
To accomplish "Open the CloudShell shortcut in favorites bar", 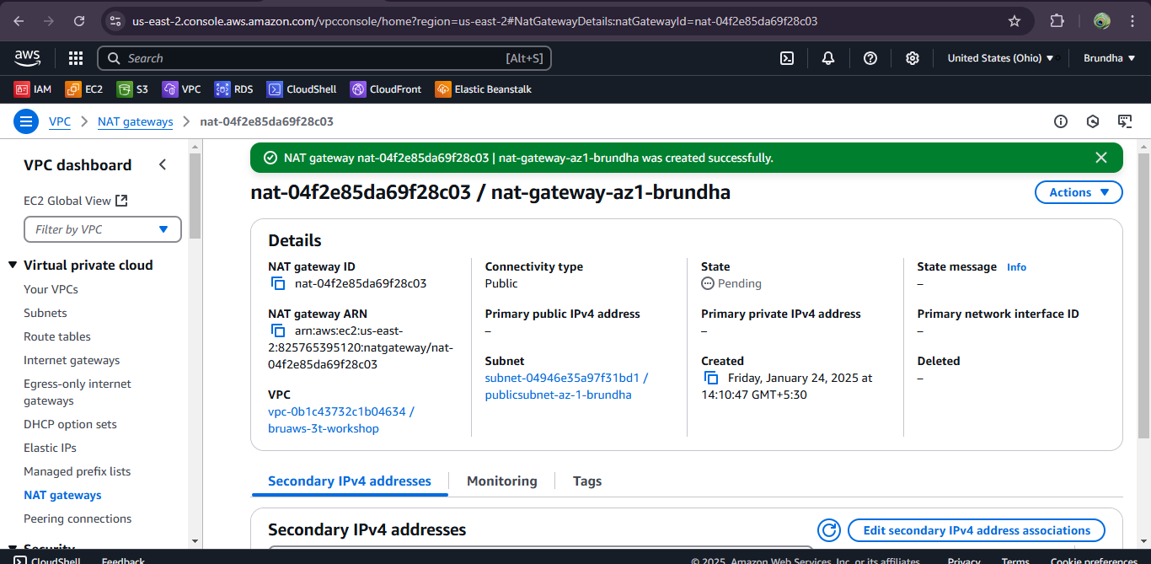I will tap(302, 89).
